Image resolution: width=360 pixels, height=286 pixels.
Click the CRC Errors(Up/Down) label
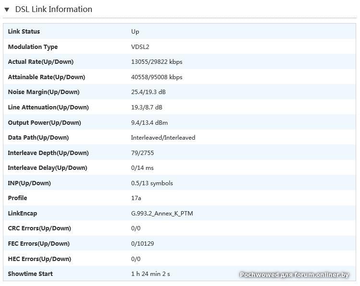(x=39, y=228)
